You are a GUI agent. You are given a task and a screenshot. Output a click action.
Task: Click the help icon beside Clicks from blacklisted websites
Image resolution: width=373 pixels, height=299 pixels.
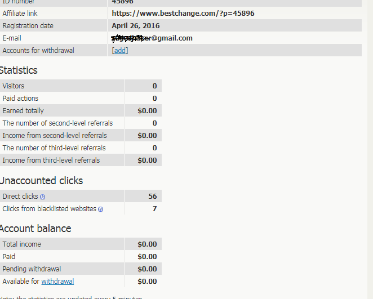click(101, 209)
